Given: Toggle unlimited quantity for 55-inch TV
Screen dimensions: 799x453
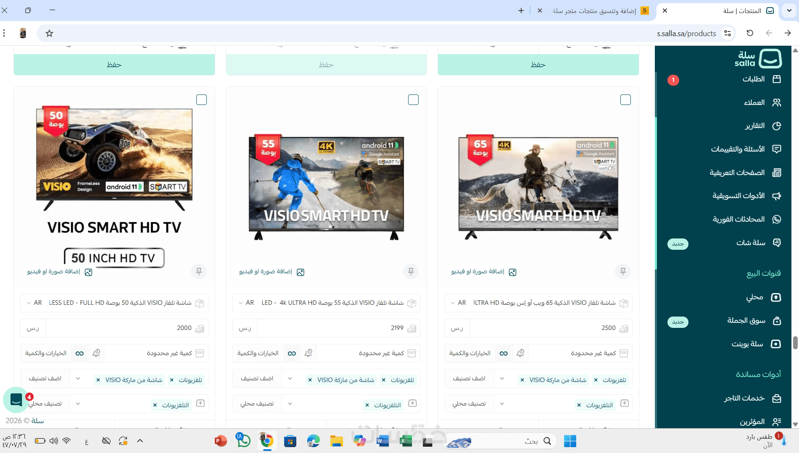Looking at the screenshot, I should point(292,353).
